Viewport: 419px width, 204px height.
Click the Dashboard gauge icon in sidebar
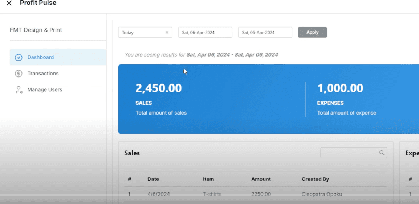pos(19,57)
